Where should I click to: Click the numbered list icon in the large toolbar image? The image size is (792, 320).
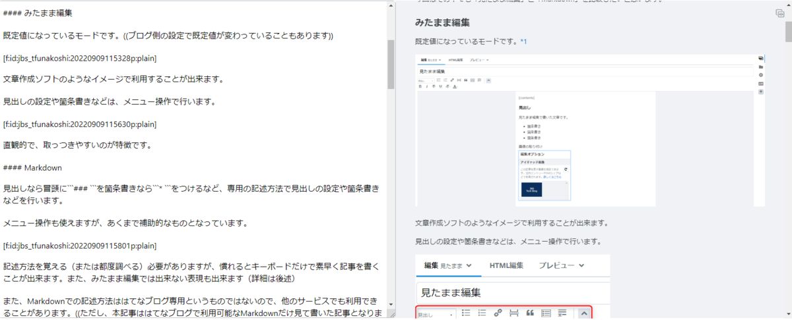pos(482,313)
